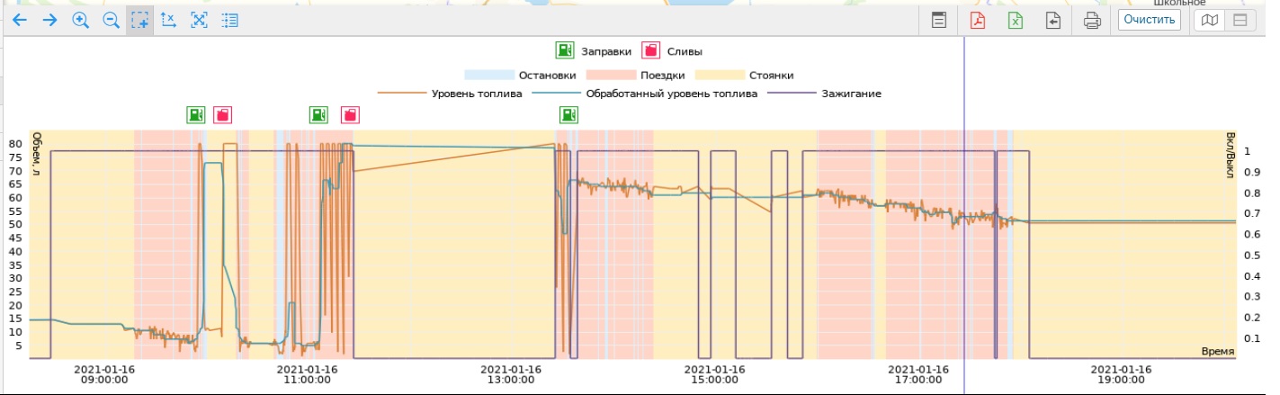Click the first refuel marker on chart

point(196,114)
